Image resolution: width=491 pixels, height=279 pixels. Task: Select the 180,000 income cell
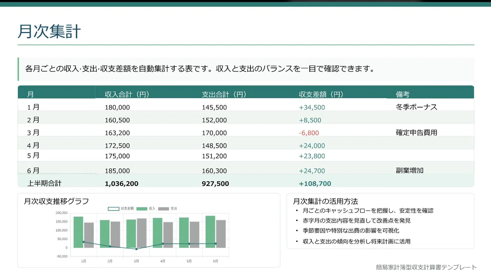coord(117,108)
